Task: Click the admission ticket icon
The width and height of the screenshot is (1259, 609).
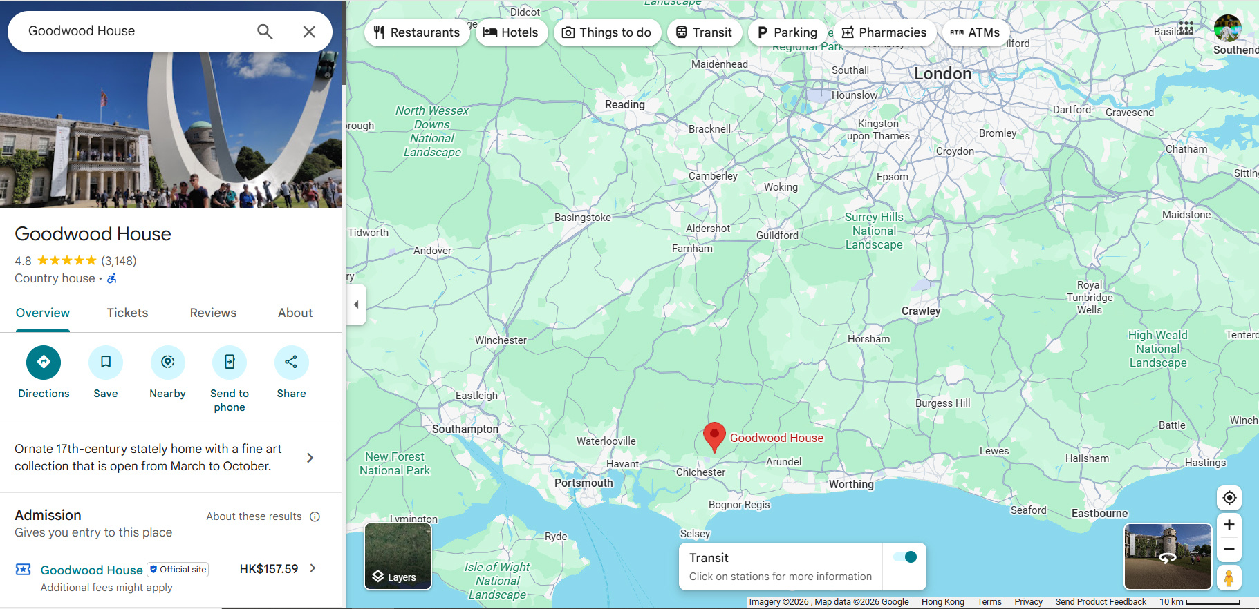Action: point(24,569)
